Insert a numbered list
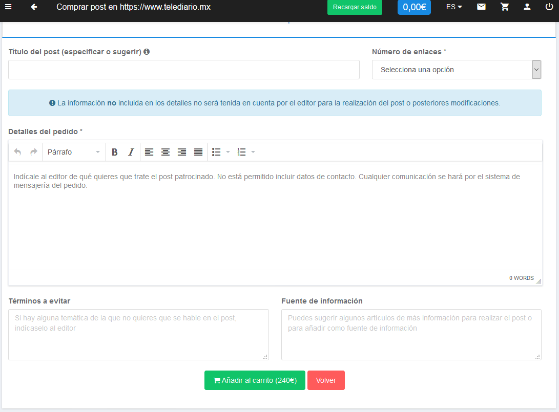 pyautogui.click(x=241, y=152)
